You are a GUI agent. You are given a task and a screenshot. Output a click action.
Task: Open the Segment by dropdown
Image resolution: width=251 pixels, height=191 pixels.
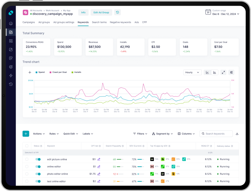pos(163,134)
